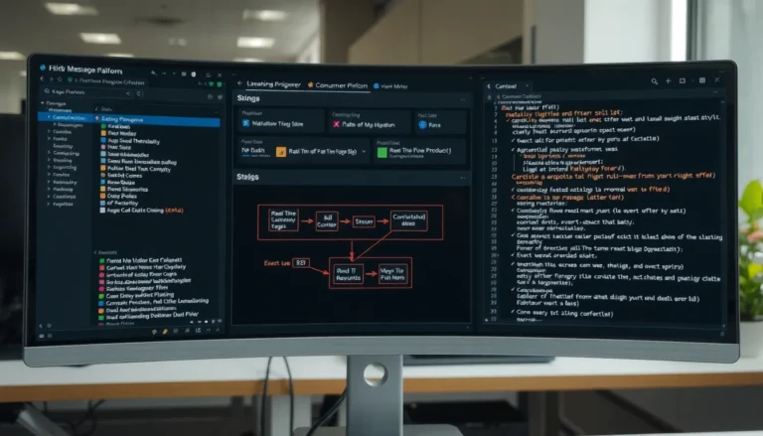This screenshot has height=436, width=763.
Task: Toggle checkmark on "Ggect ail for polett aeter" line
Action: pyautogui.click(x=513, y=140)
